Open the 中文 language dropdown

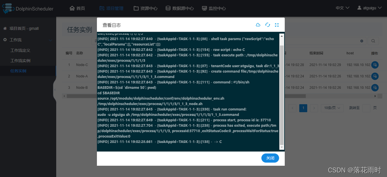(342, 8)
